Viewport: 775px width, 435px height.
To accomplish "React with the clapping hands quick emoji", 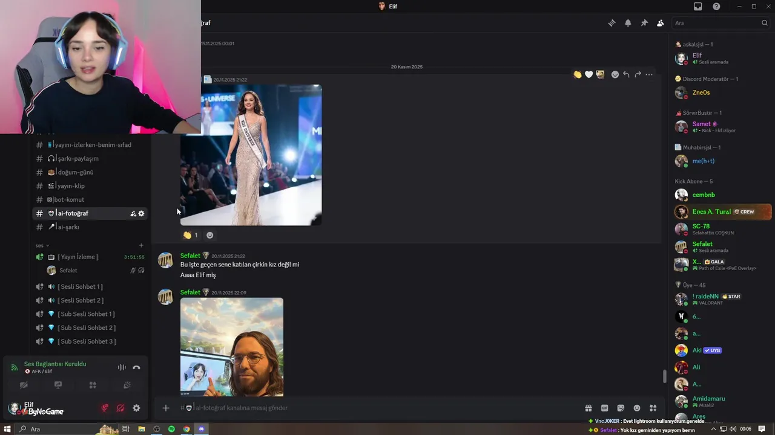I will click(x=578, y=74).
